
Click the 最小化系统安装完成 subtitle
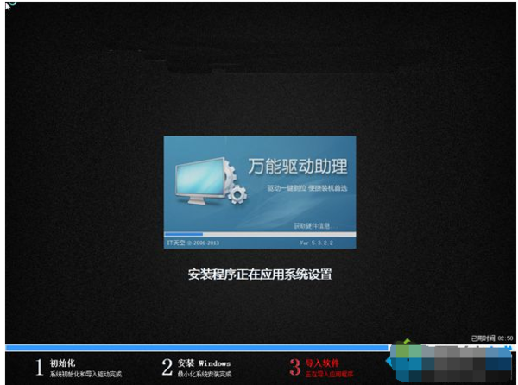pyautogui.click(x=205, y=374)
